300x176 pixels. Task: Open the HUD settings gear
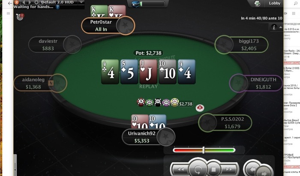(x=36, y=2)
